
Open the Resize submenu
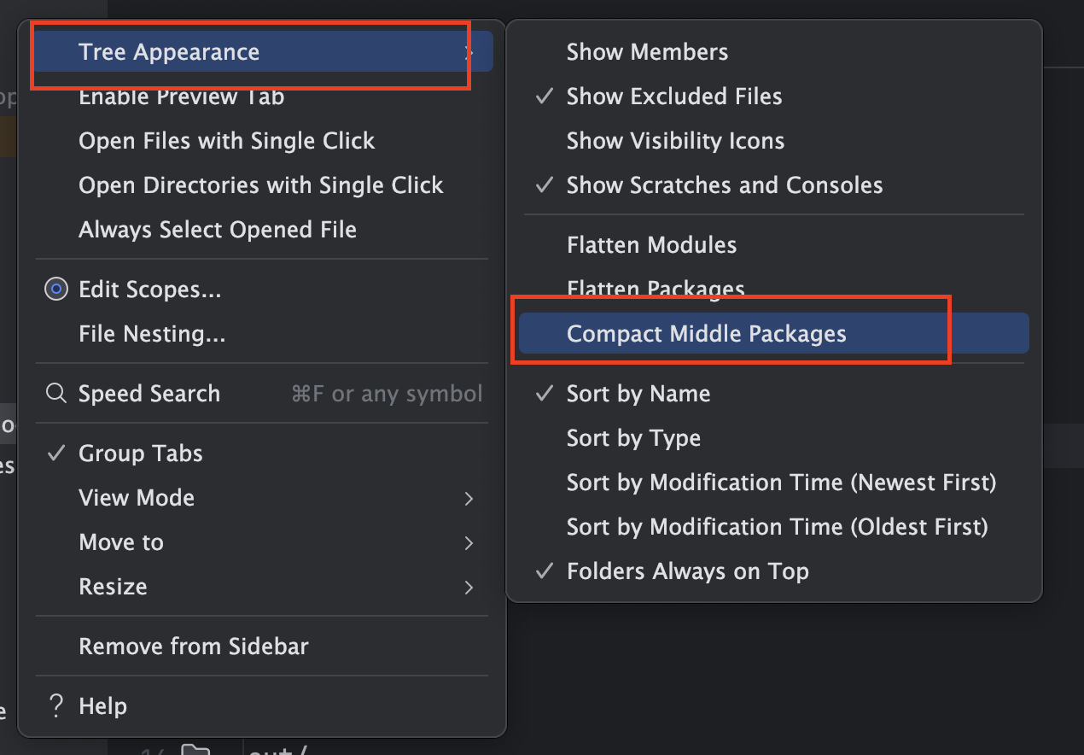point(113,587)
